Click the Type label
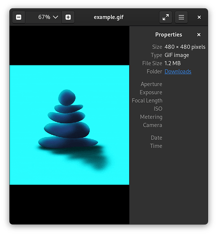 (x=156, y=55)
